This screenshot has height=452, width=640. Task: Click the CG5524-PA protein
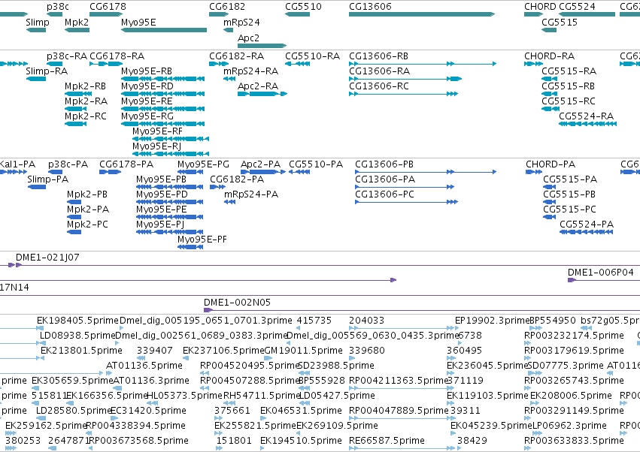coord(586,232)
